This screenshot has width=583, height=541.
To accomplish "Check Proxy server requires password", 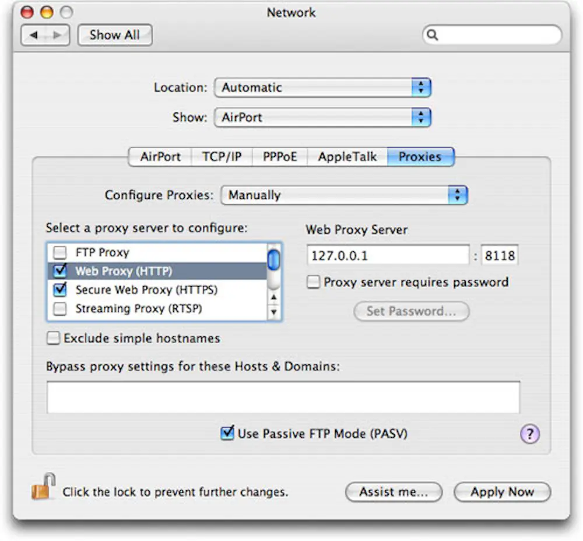I will tap(312, 282).
